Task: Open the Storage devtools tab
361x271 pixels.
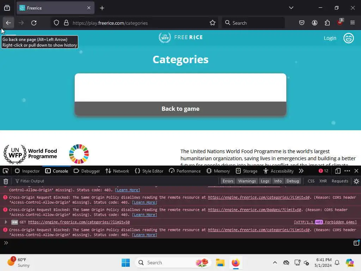Action: click(x=246, y=171)
